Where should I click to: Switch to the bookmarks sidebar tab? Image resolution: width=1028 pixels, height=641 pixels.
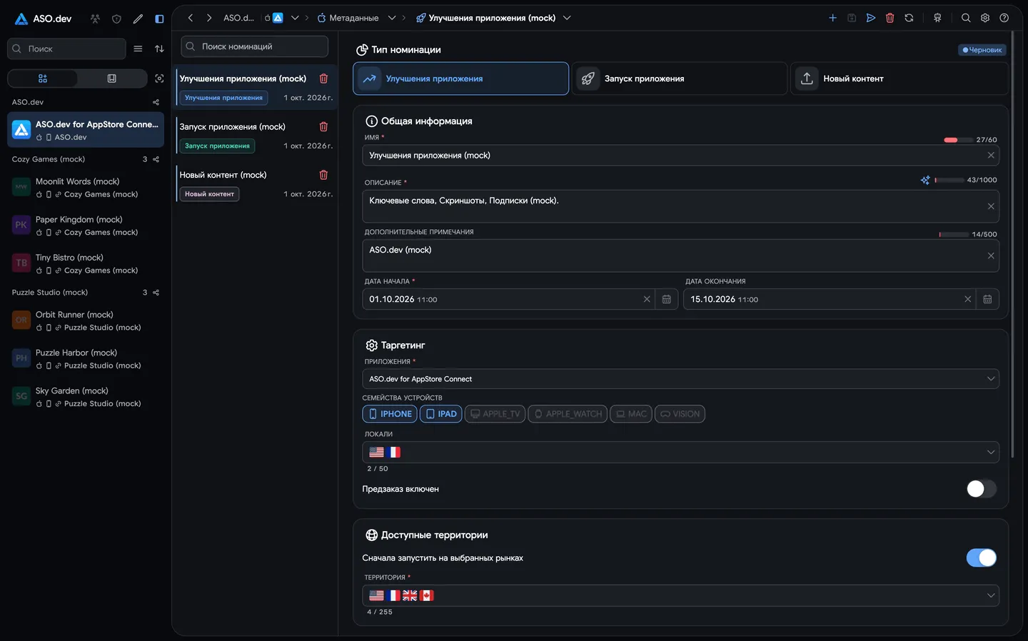112,79
